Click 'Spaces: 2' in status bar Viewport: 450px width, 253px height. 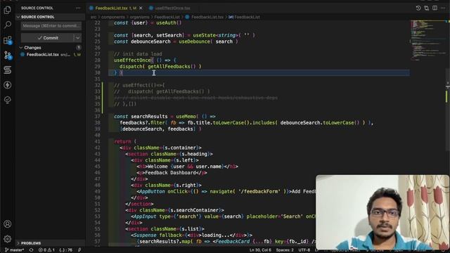[x=285, y=250]
